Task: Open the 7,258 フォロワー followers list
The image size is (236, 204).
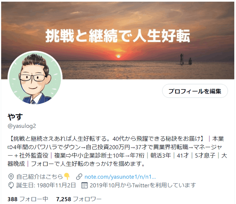Action: (79, 199)
